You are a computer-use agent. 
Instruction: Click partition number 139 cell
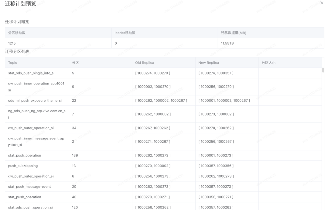pos(75,156)
